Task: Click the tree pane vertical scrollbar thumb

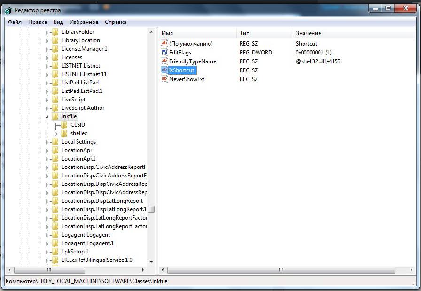Action: [151, 209]
